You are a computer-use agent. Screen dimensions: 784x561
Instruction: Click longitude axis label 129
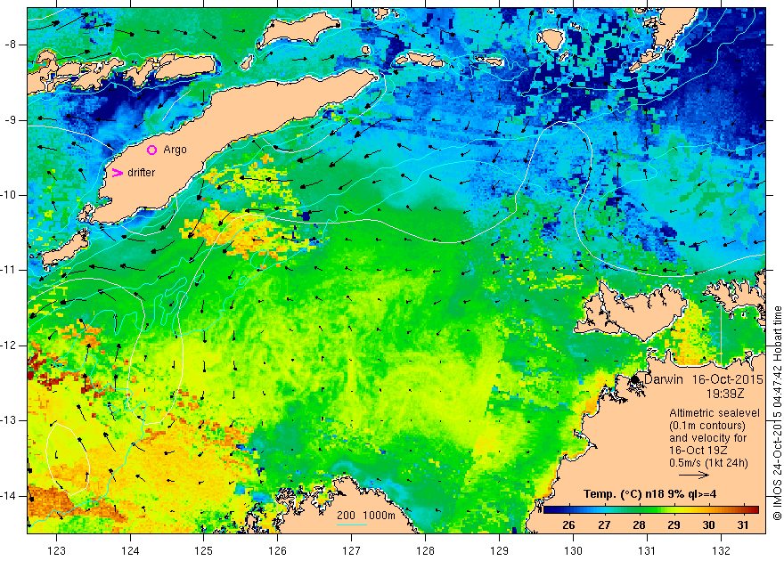click(x=500, y=551)
